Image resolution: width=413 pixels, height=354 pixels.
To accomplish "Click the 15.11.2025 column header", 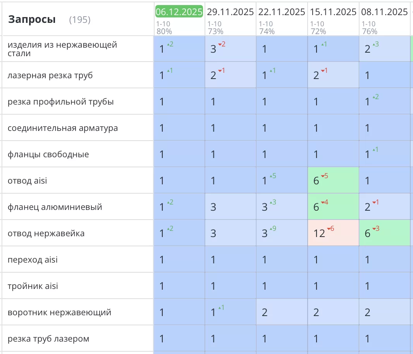I will 334,12.
